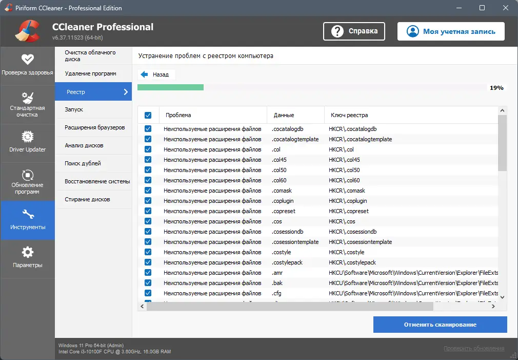Click the v6.37.11523 (64-bit) version text
Screen dimensions: 518x360
[77, 37]
